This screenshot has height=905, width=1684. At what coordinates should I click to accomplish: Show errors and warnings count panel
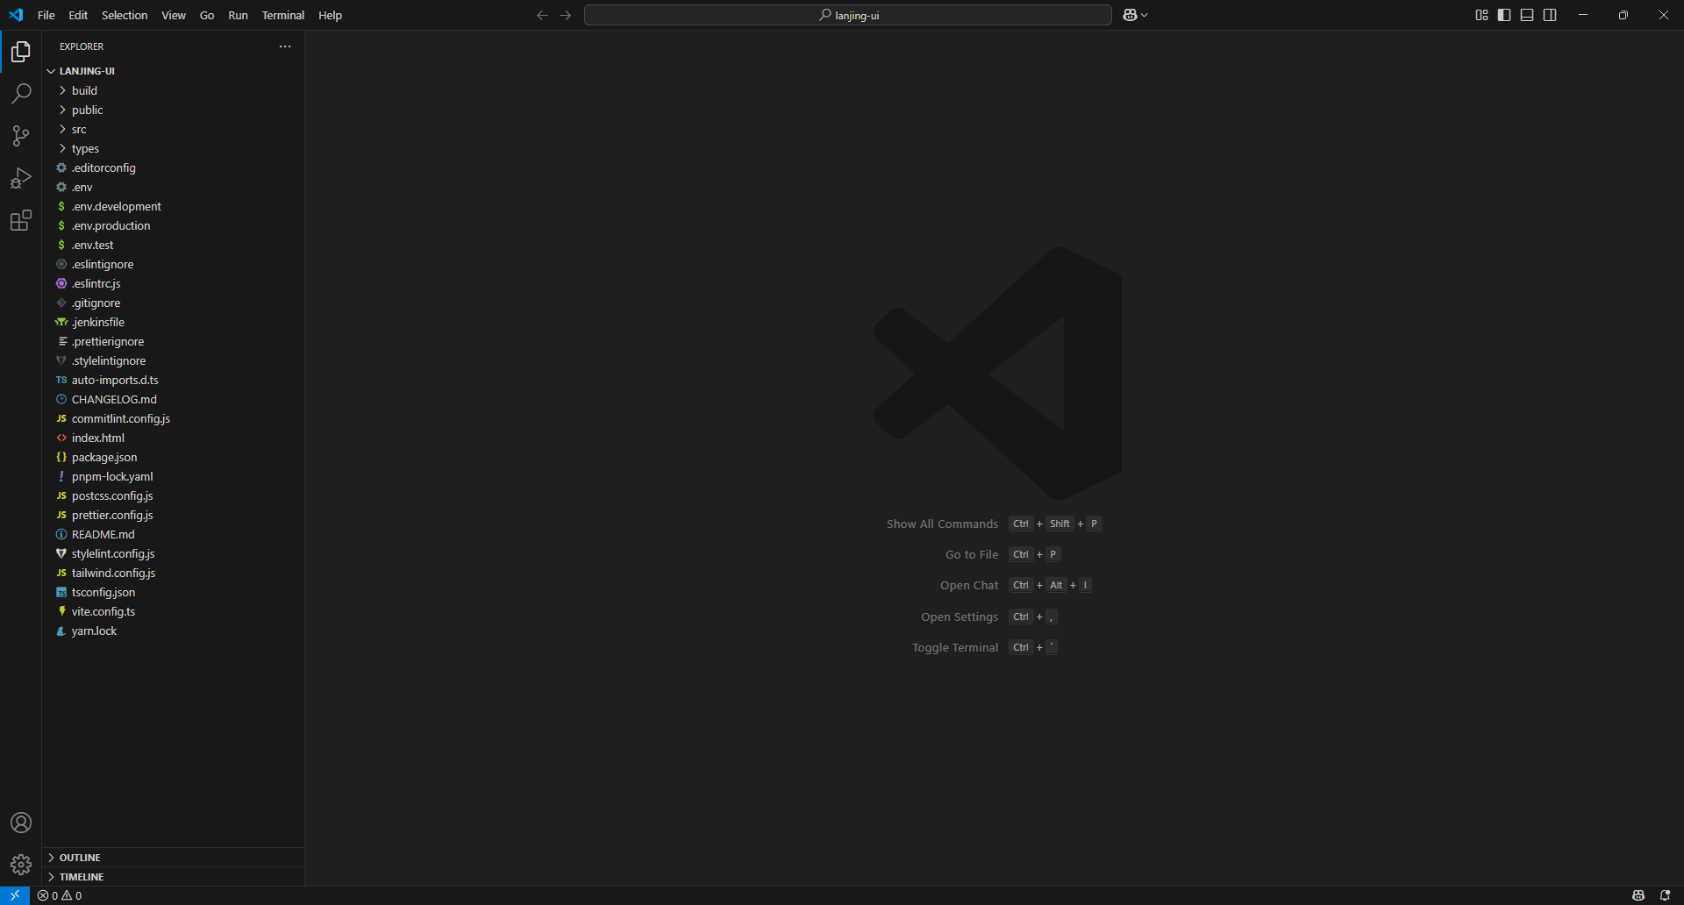click(x=60, y=895)
